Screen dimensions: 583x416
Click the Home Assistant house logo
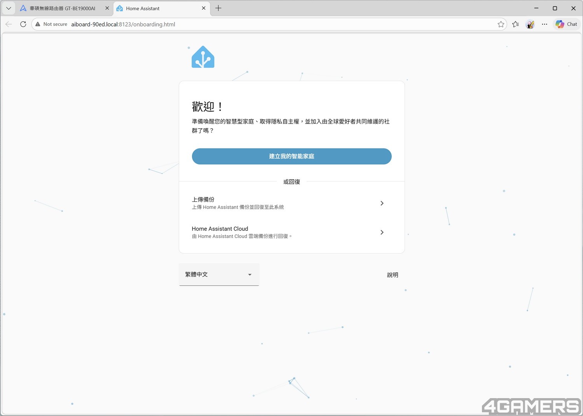(203, 57)
